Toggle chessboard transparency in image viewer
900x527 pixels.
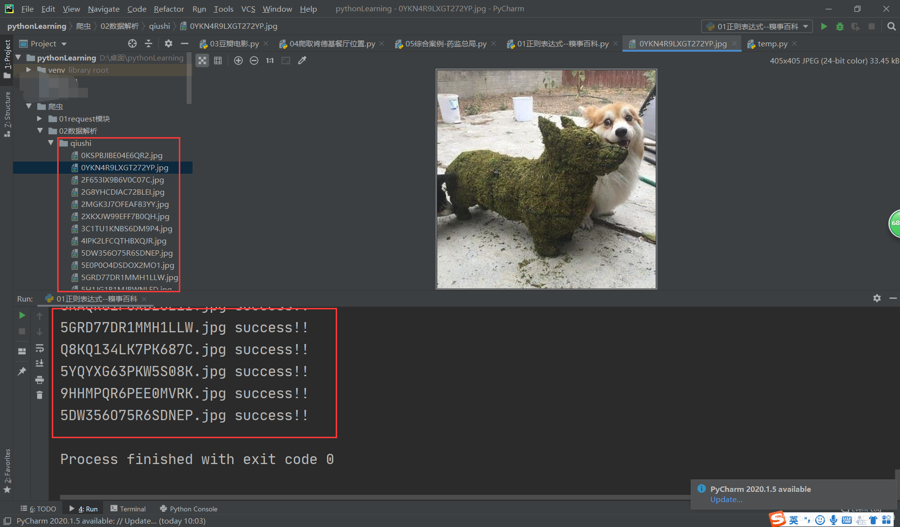202,61
